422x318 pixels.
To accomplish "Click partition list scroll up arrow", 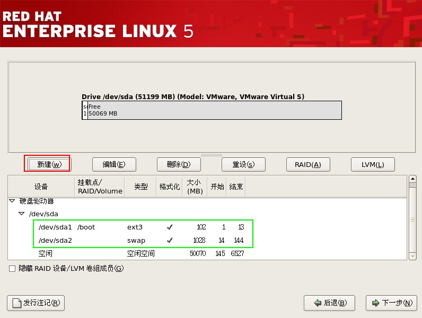I will [412, 179].
